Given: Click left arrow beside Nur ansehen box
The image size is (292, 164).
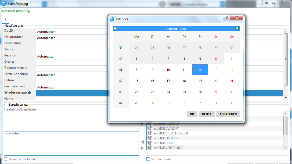Looking at the screenshot, I should 142,142.
